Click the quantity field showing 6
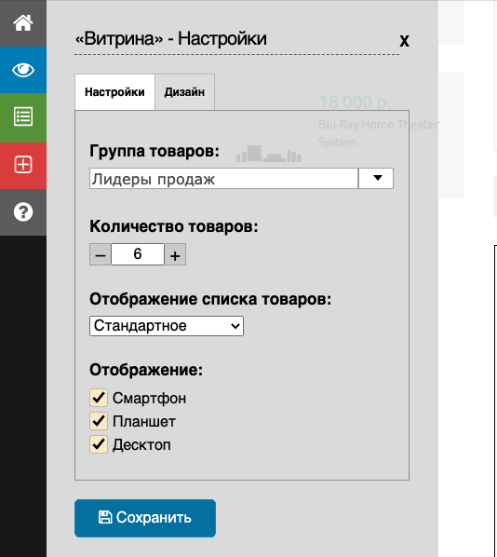 138,254
